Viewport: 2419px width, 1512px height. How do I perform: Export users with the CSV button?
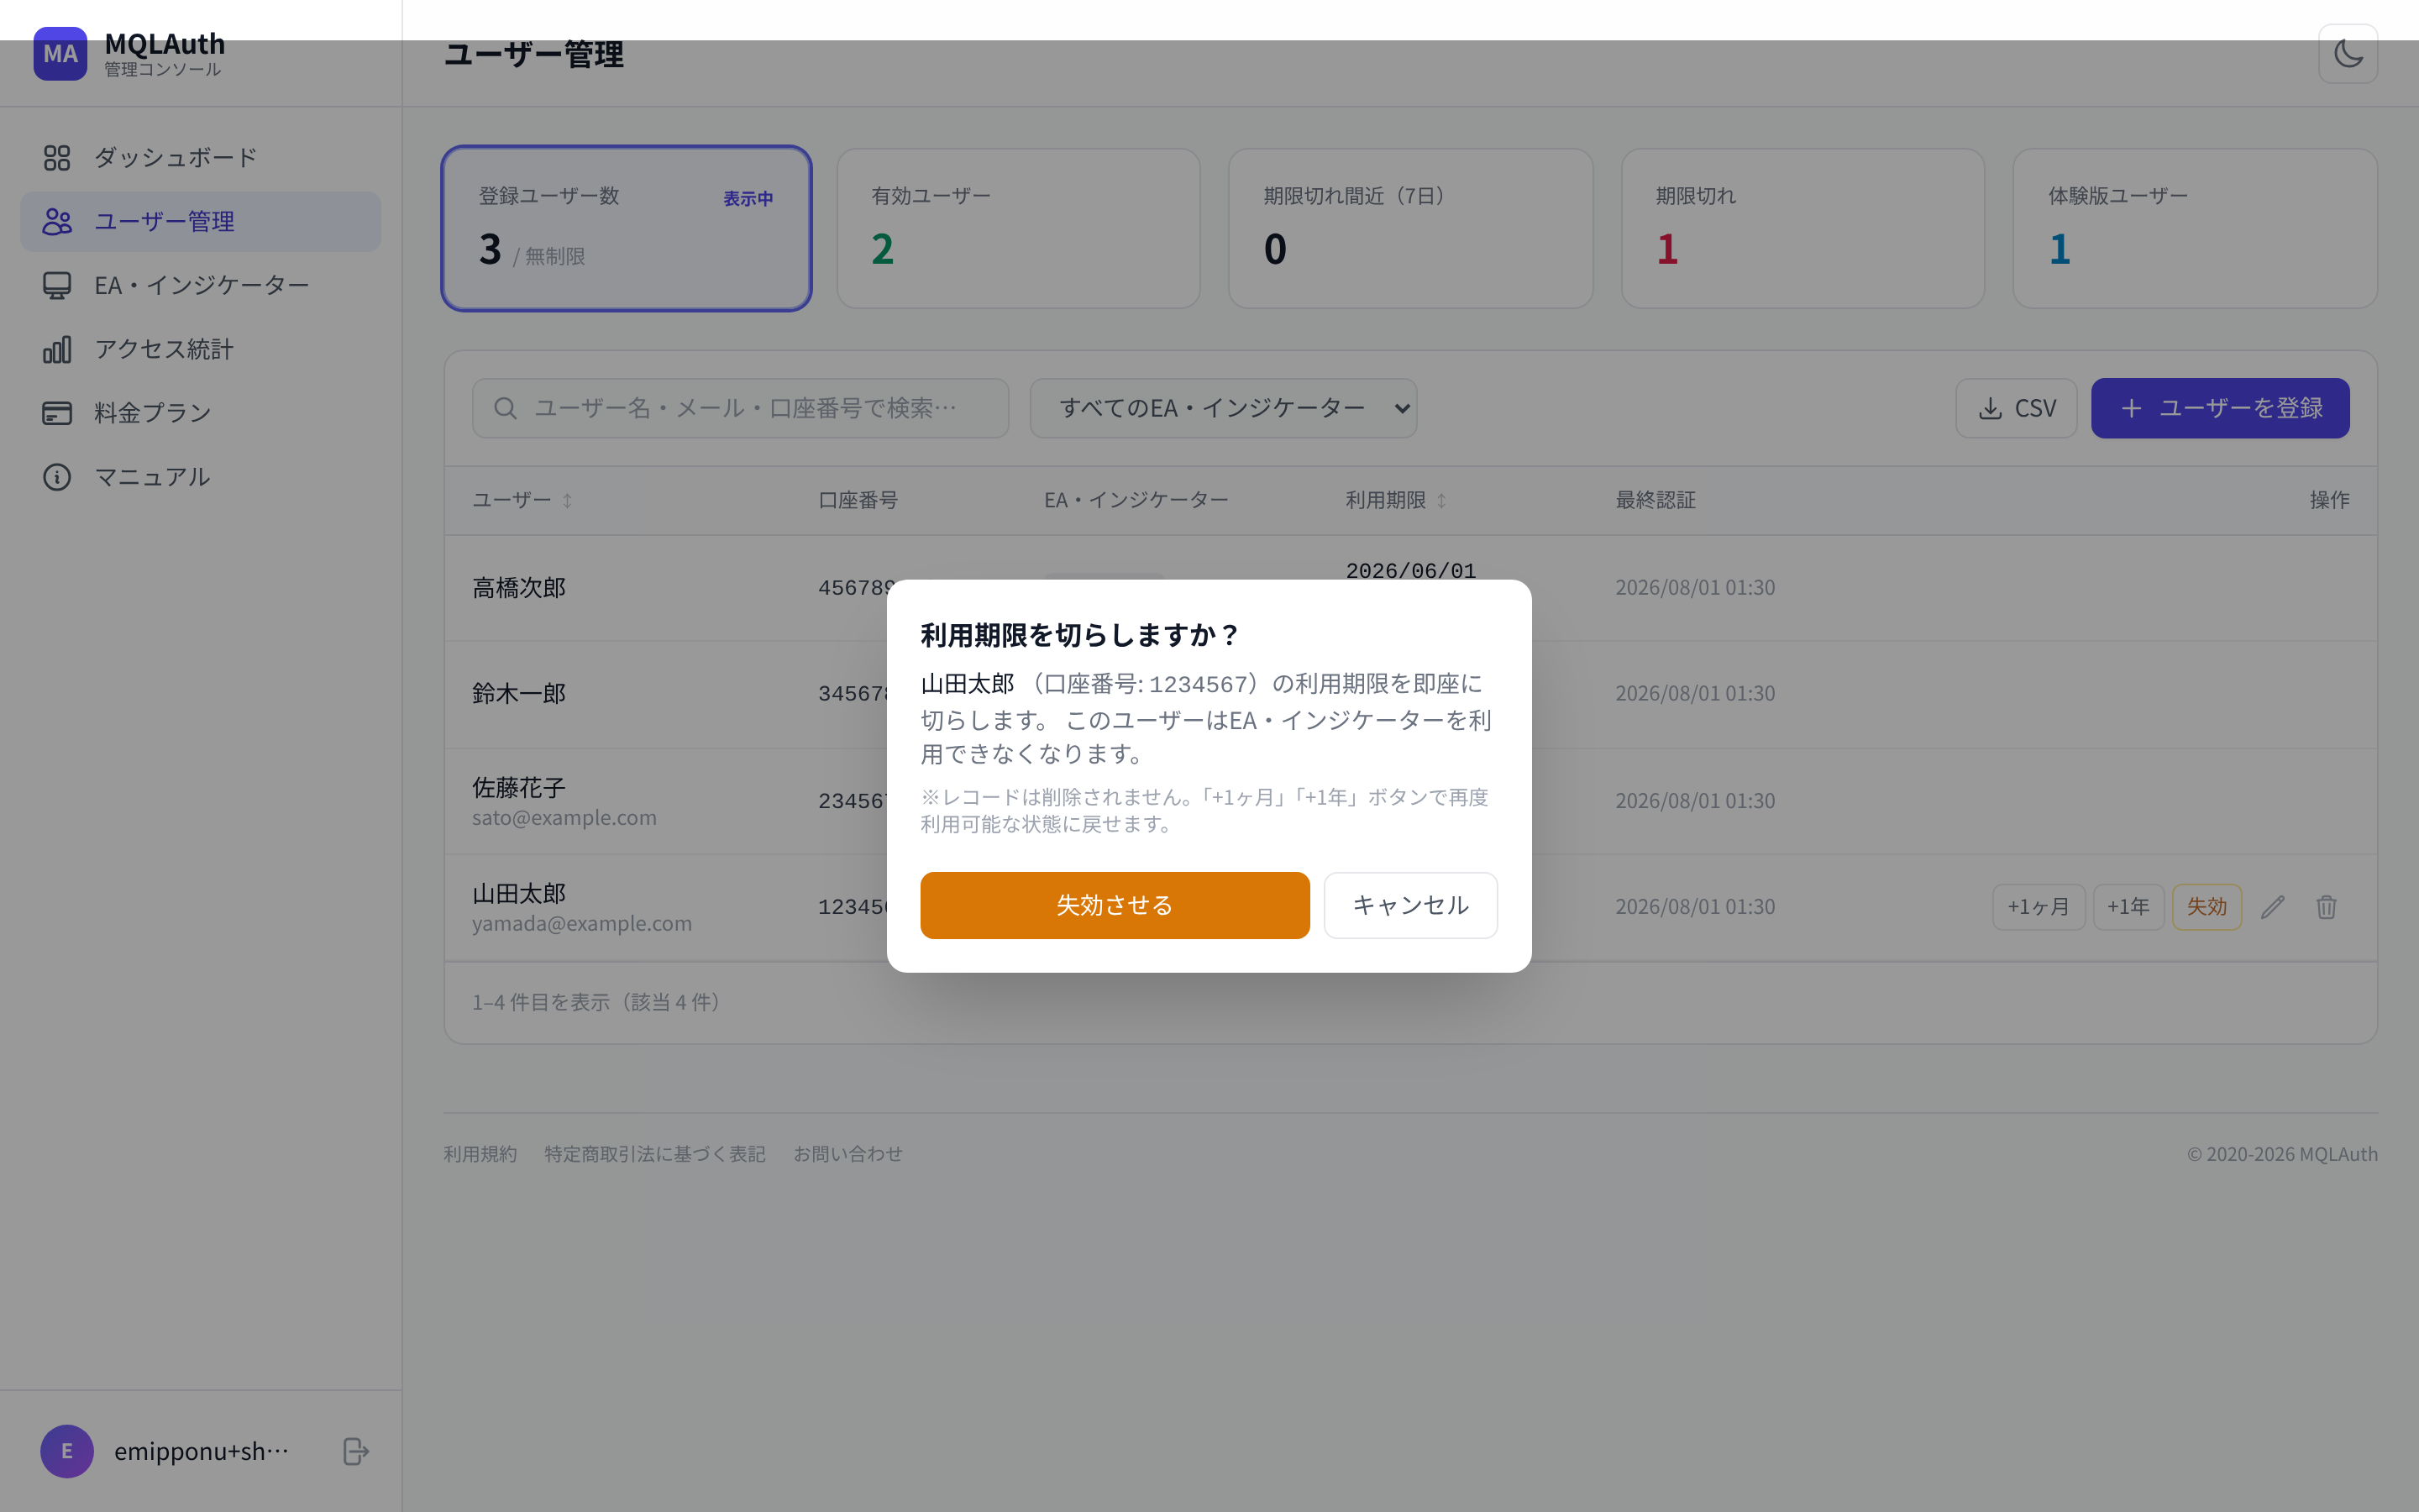[2016, 408]
